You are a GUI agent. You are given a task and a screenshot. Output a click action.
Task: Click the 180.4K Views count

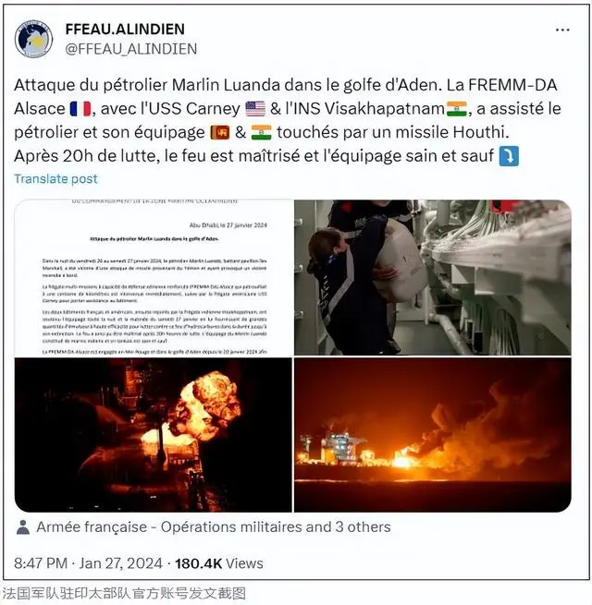[x=219, y=563]
